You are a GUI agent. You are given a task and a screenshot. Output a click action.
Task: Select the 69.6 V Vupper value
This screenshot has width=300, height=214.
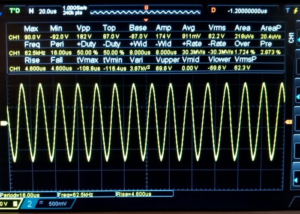point(164,68)
